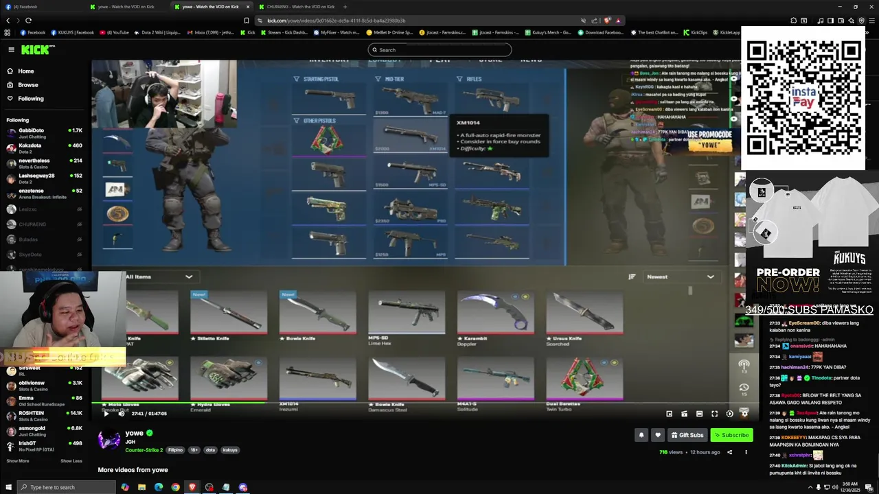Click the Gift Subs button
879x494 pixels.
687,435
